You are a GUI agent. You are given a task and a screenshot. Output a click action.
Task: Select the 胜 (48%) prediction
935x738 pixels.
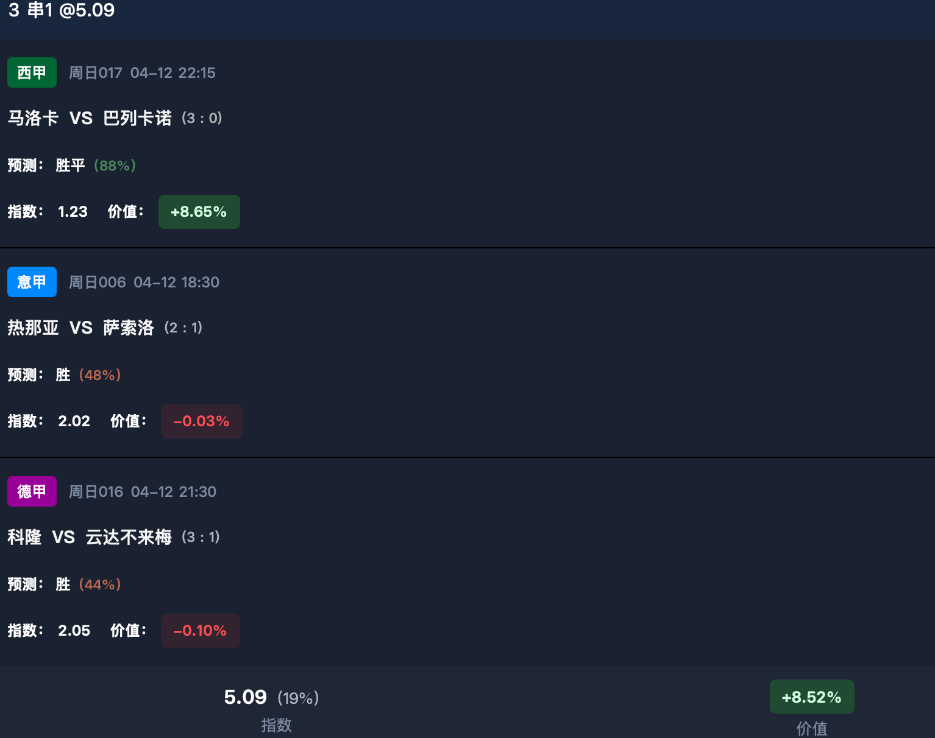pos(88,375)
